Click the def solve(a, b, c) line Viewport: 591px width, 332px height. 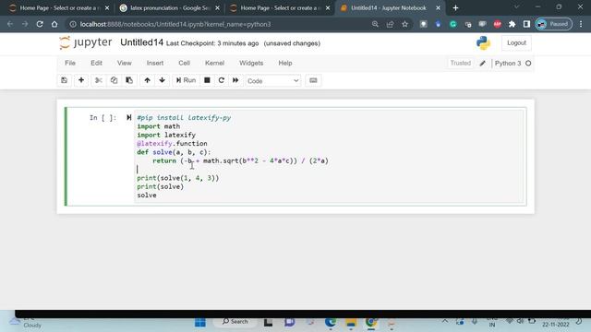tap(174, 152)
